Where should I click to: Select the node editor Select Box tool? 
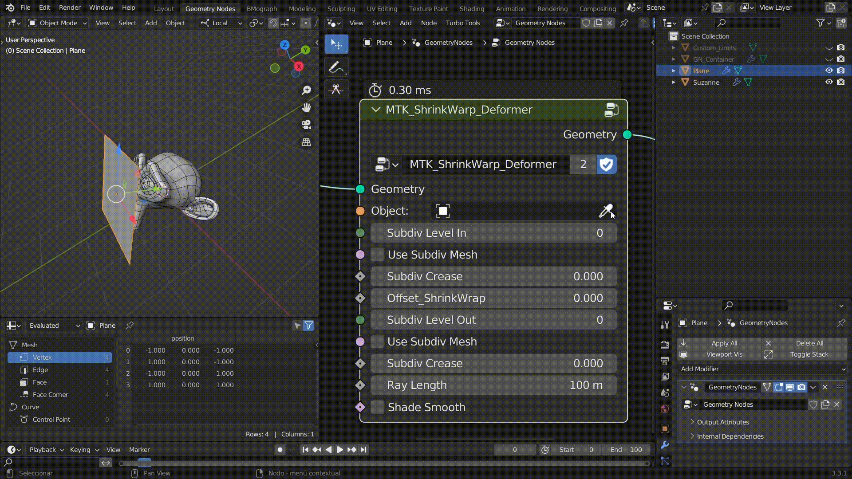coord(336,44)
